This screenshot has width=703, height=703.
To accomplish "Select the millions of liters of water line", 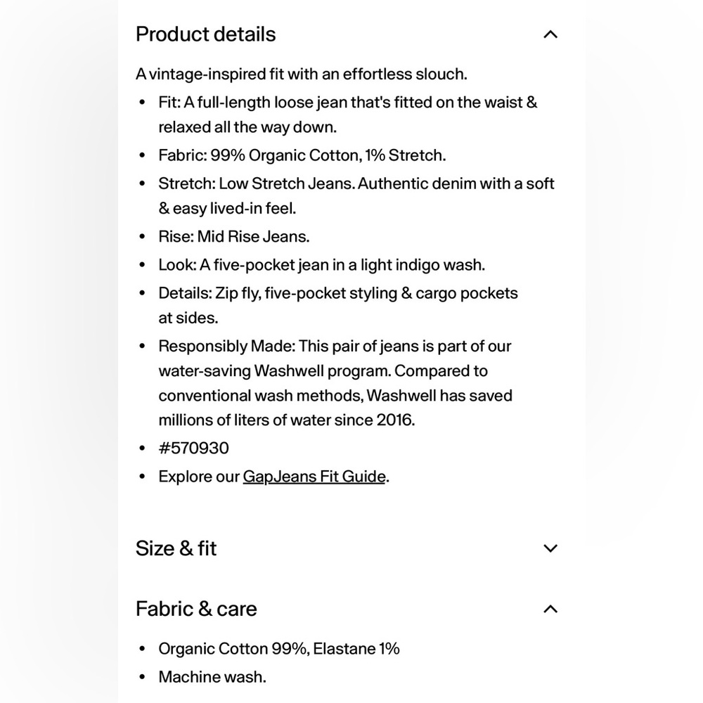I will (287, 420).
